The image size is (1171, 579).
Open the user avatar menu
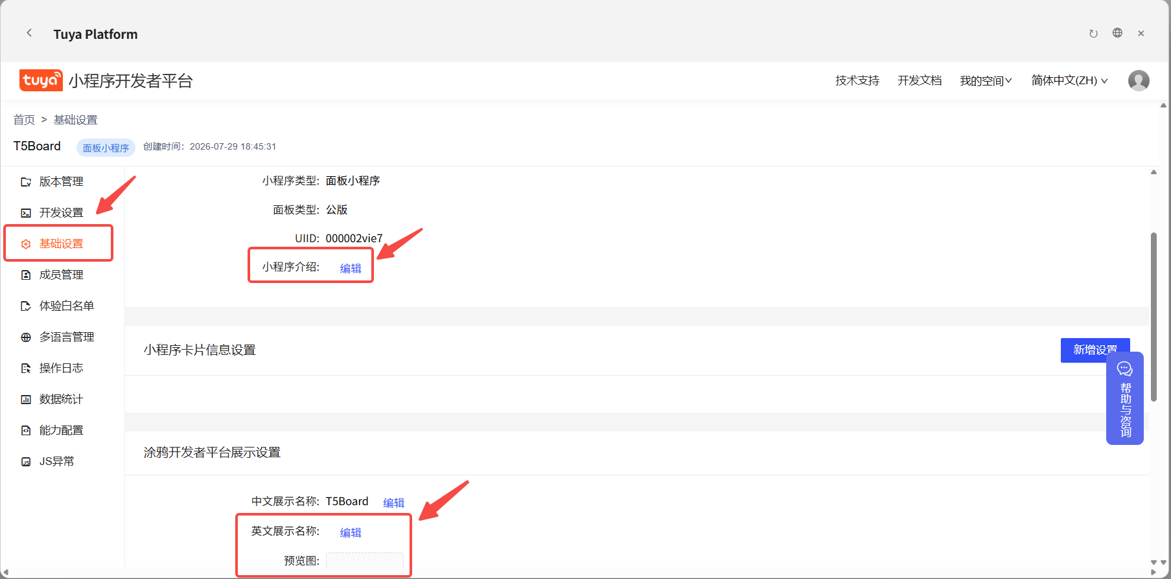[x=1139, y=80]
